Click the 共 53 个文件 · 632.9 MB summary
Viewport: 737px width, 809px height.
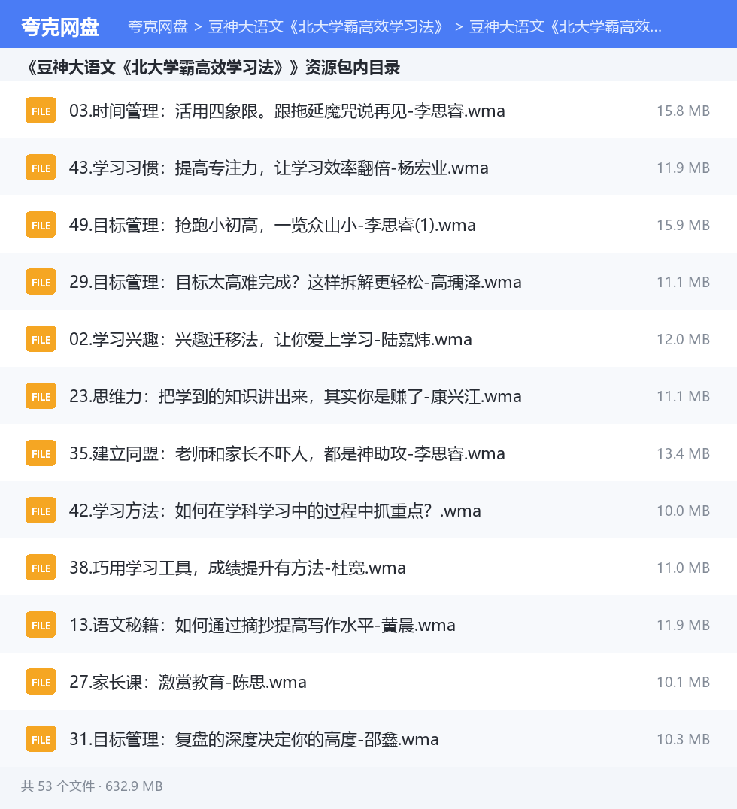tap(92, 786)
